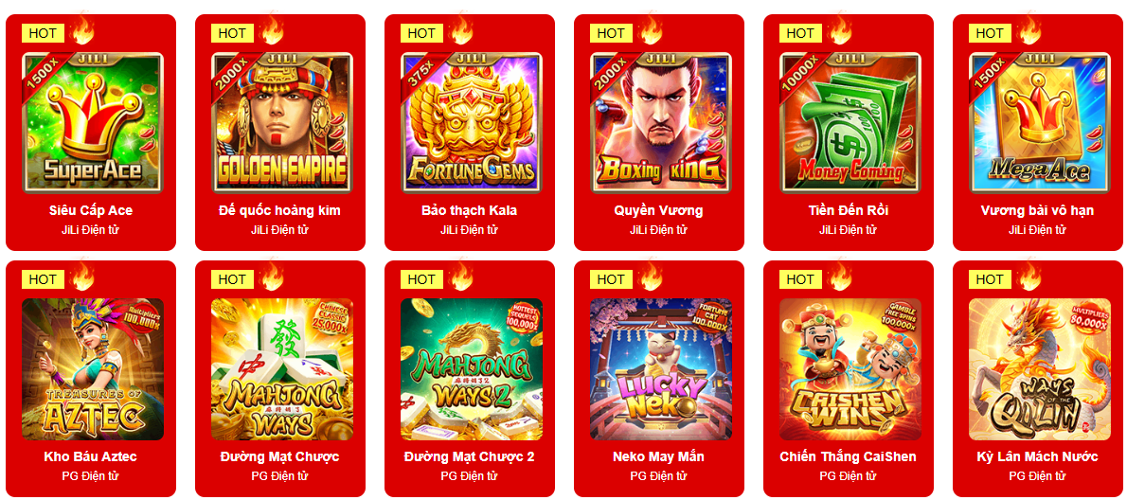The width and height of the screenshot is (1127, 500).
Task: Launch the Golden Empire slot image
Action: (x=282, y=123)
